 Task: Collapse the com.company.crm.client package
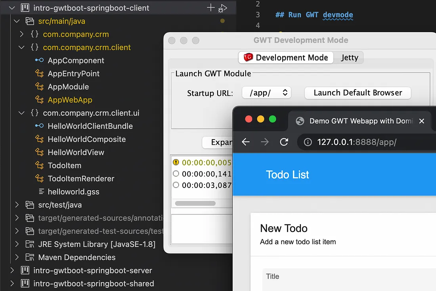21,47
